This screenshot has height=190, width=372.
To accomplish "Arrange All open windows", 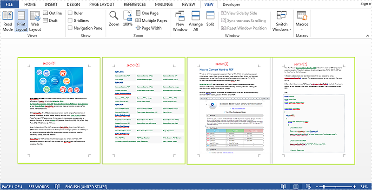I will [196, 21].
